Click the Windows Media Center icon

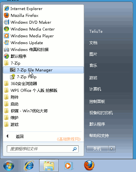tap(6, 29)
